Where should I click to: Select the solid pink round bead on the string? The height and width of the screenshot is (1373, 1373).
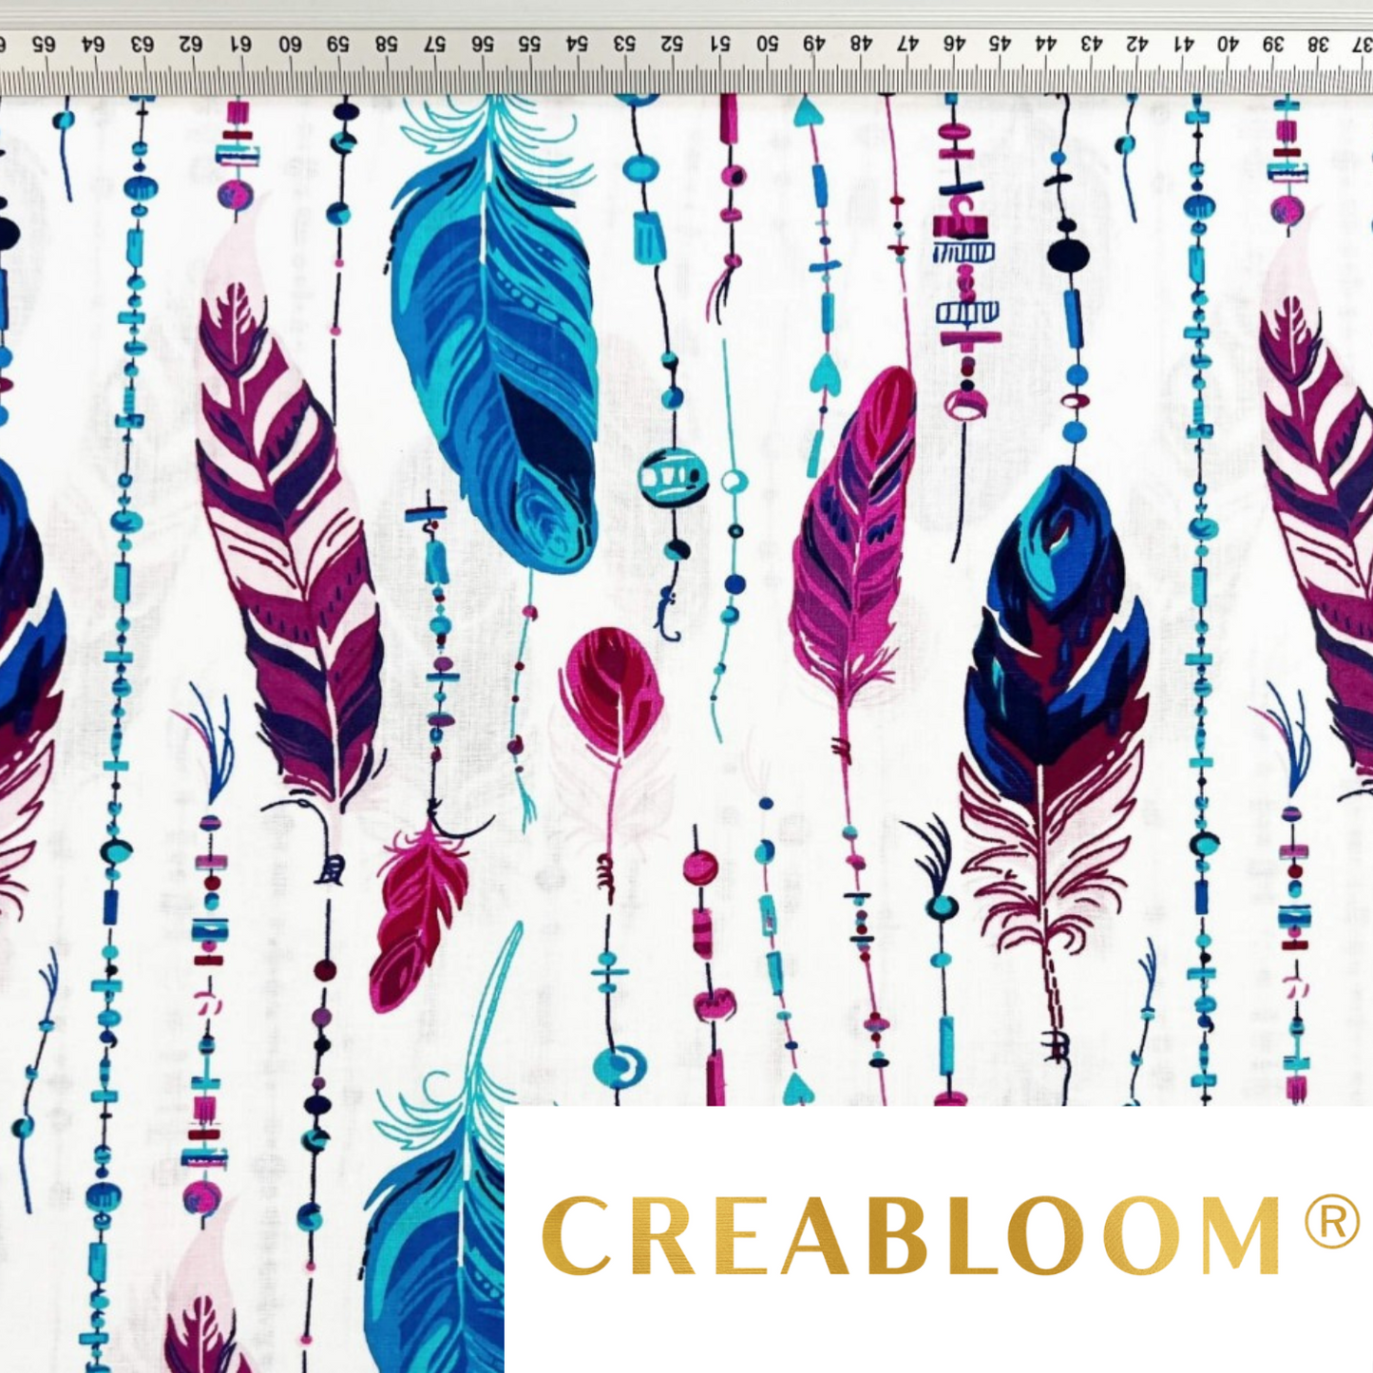[x=701, y=866]
